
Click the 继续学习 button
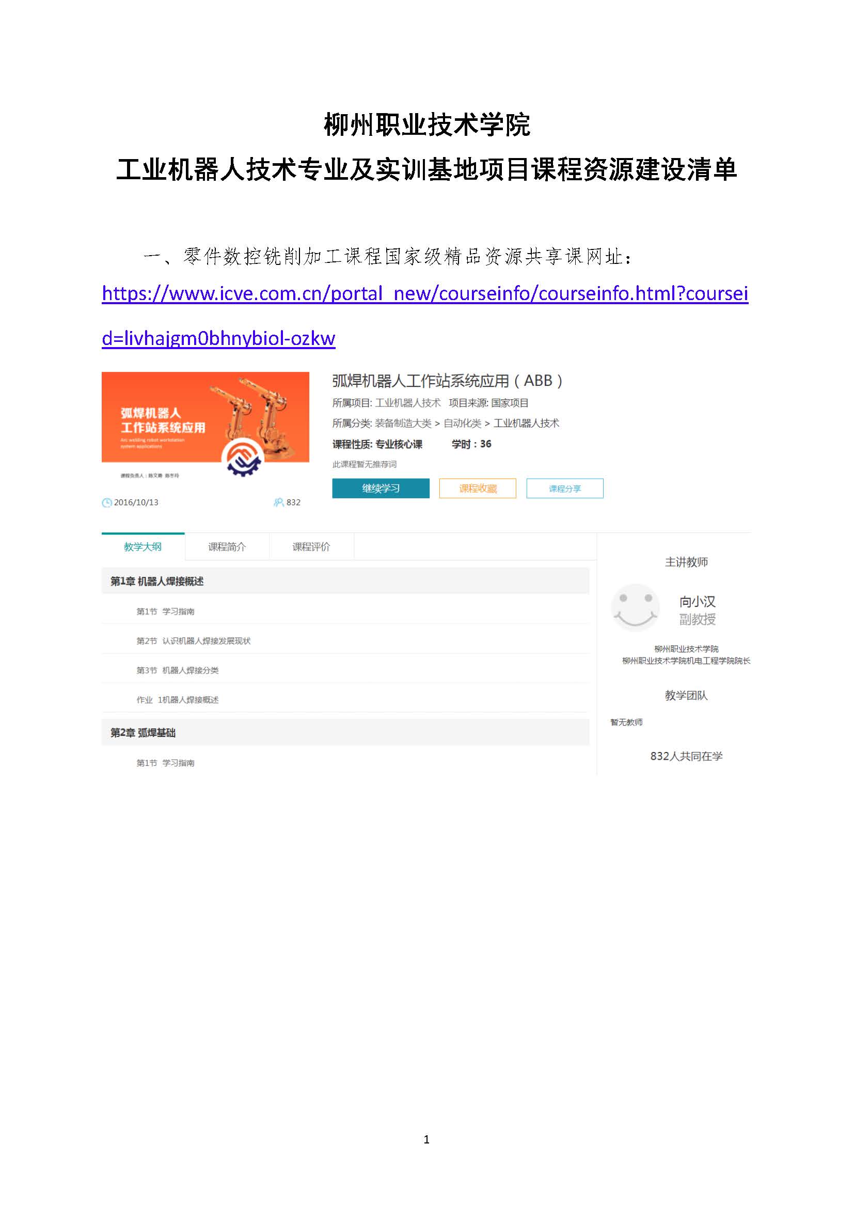pyautogui.click(x=381, y=488)
